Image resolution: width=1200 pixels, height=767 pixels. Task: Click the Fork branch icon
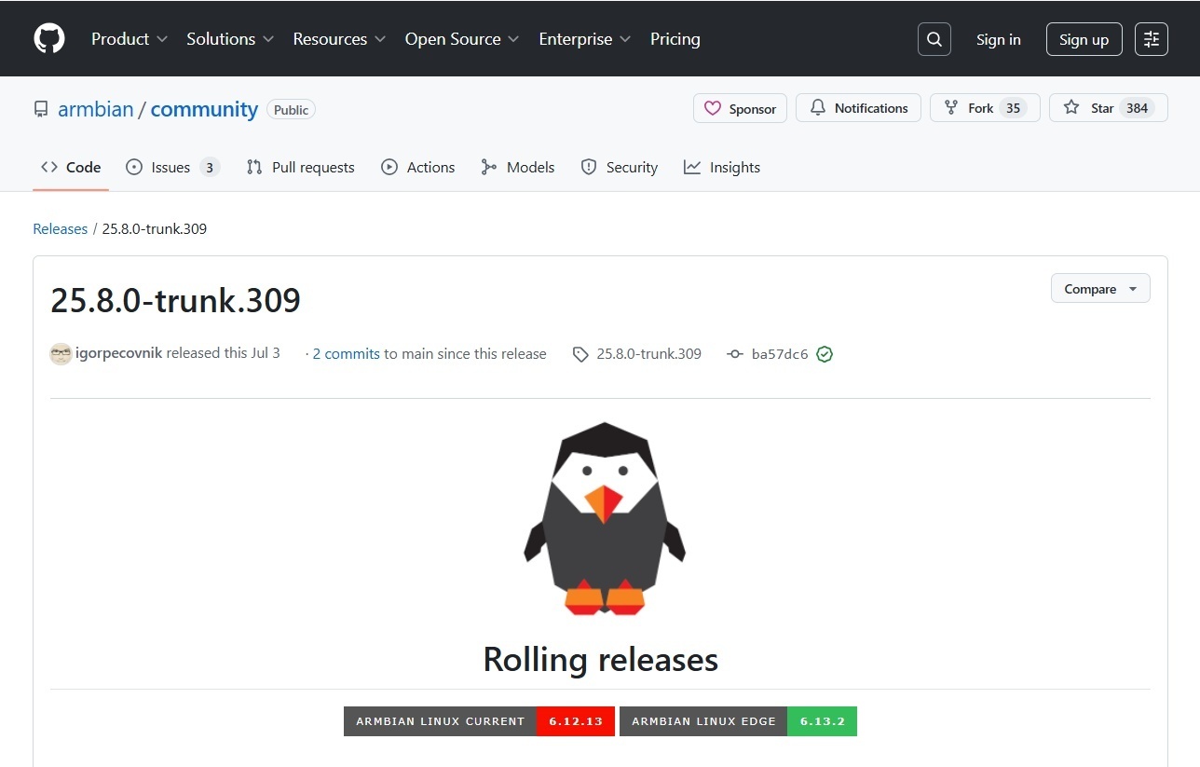click(950, 108)
